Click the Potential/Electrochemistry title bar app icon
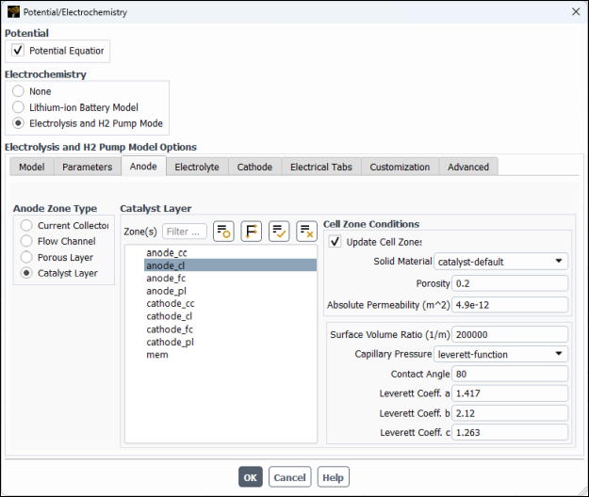The image size is (589, 497). click(x=13, y=11)
